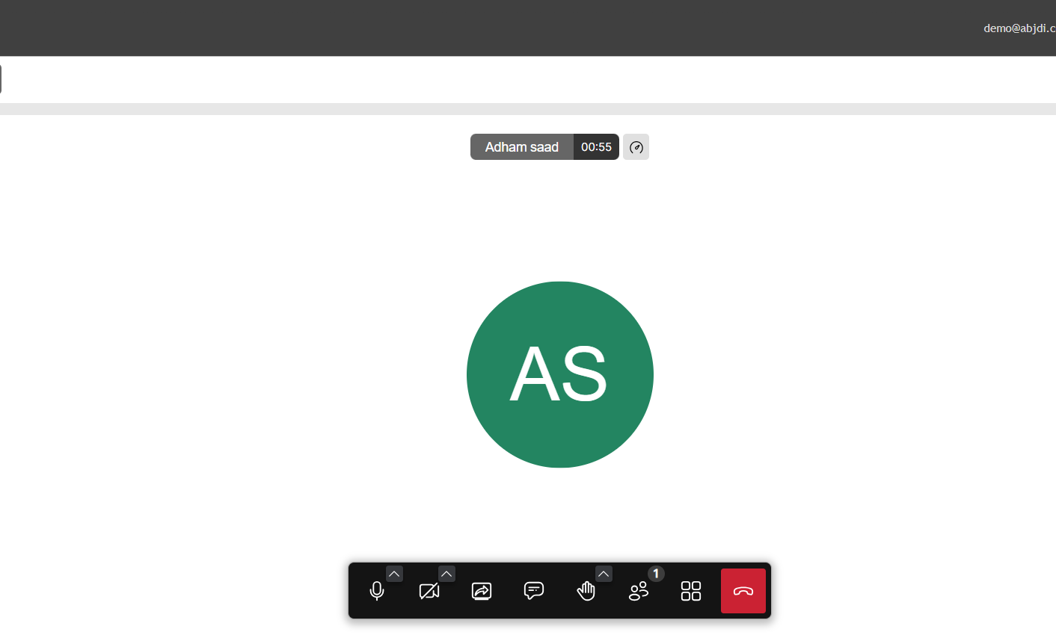Click the gray divider bar under header
The height and width of the screenshot is (635, 1056).
[x=528, y=109]
